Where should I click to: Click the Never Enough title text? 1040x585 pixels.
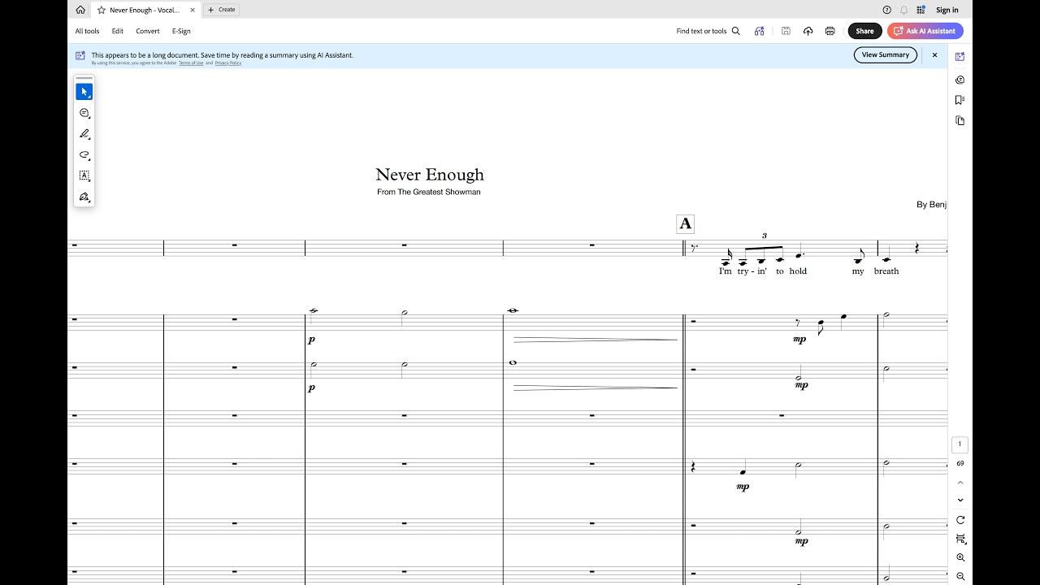430,175
